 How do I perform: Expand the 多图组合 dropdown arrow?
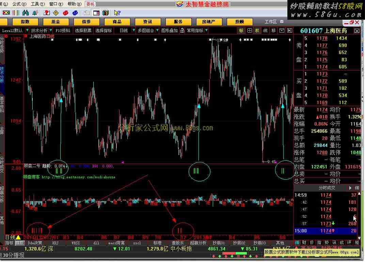pyautogui.click(x=157, y=31)
